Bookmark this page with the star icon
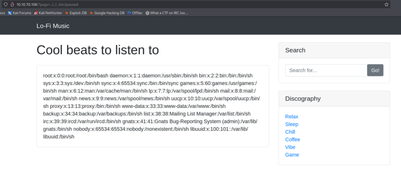 click(x=387, y=4)
